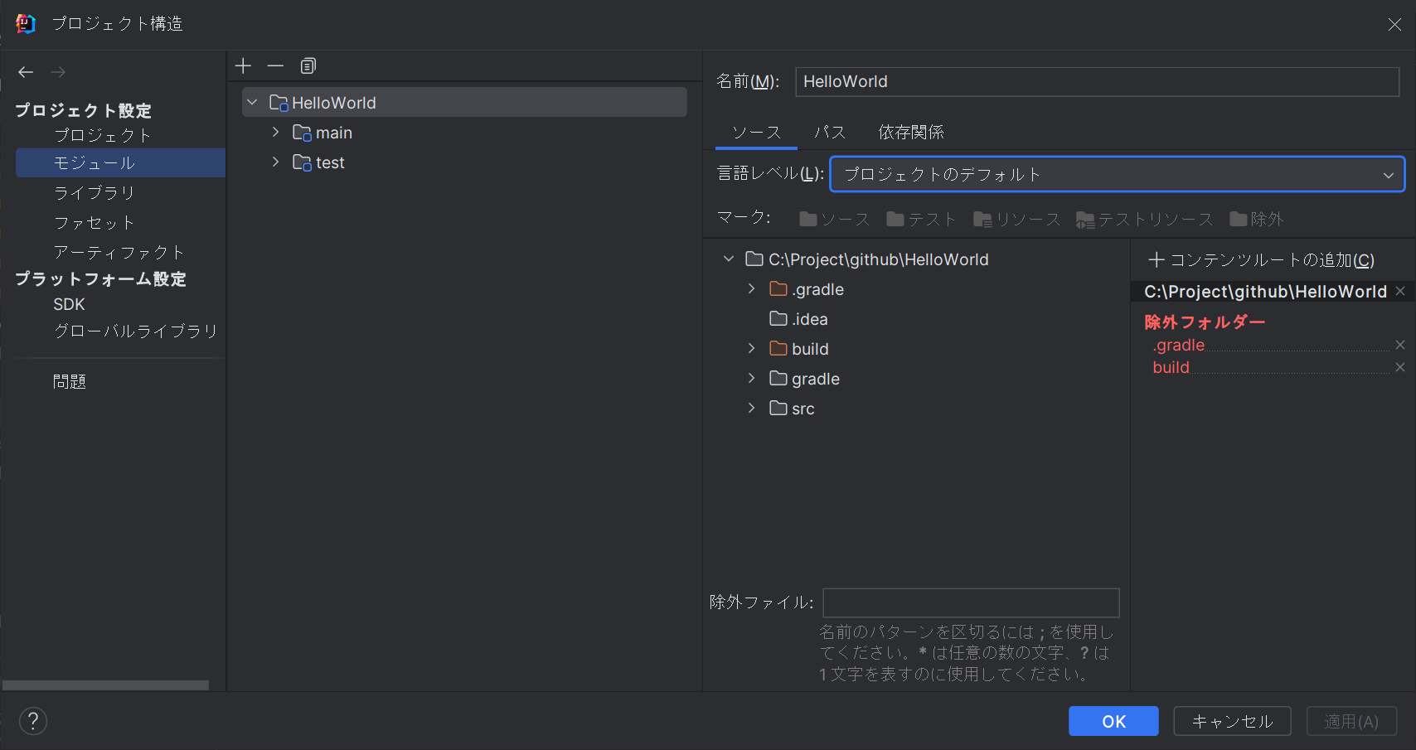Select the ソース folder mark icon

(833, 219)
